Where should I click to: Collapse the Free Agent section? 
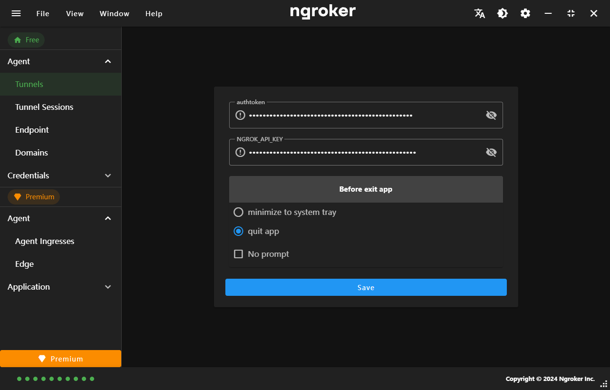[60, 61]
